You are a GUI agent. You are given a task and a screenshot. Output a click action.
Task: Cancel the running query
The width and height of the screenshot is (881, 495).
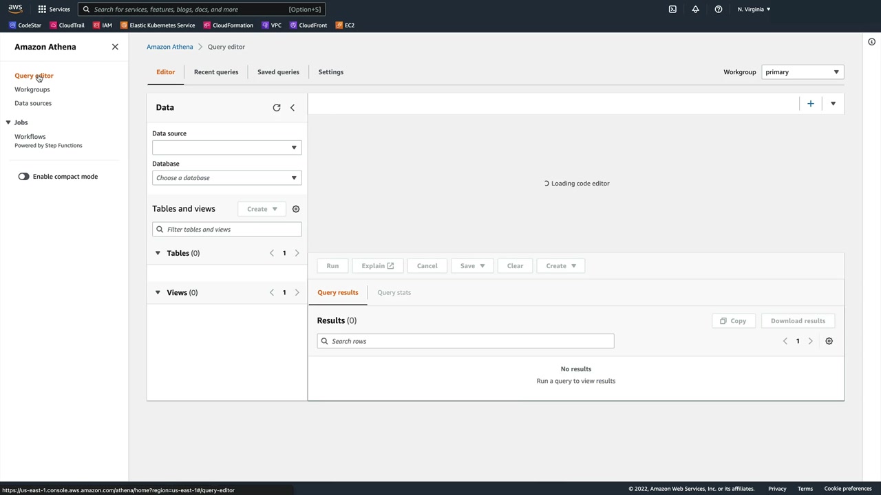pos(427,266)
